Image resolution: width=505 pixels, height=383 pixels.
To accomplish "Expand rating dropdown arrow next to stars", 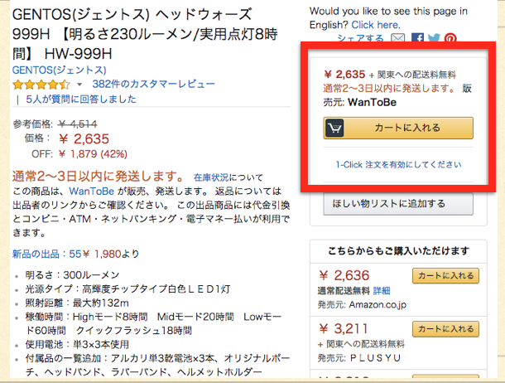I will pos(79,85).
